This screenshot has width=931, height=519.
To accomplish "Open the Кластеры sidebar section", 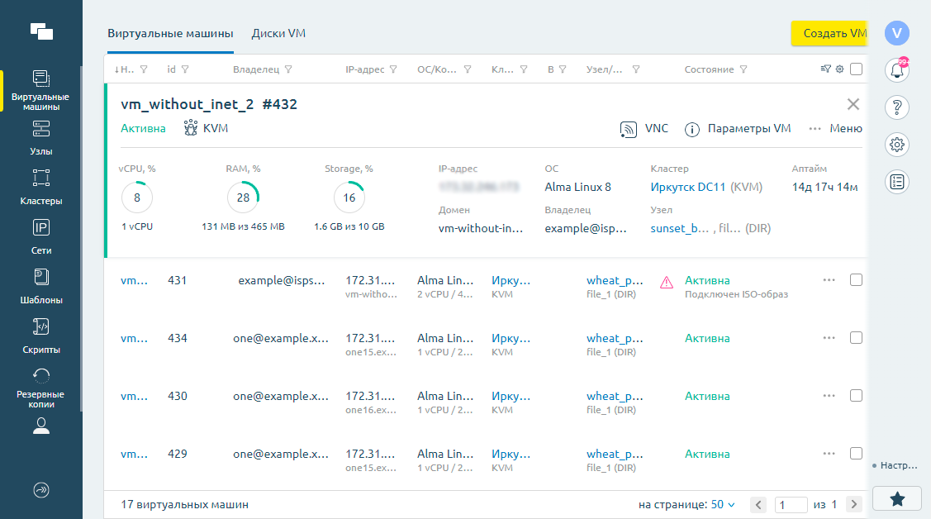I will coord(41,187).
